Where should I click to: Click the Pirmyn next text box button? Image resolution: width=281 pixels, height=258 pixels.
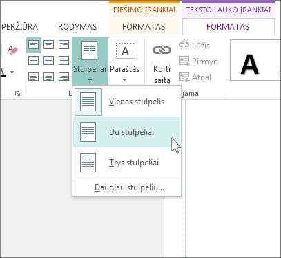point(198,62)
